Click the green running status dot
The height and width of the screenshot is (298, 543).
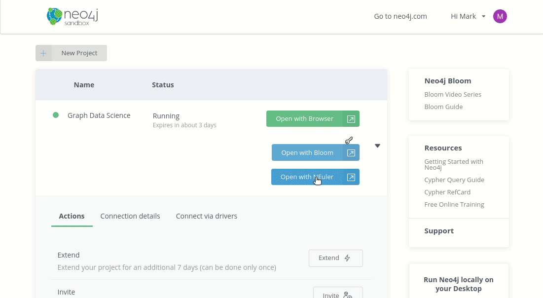pyautogui.click(x=56, y=115)
